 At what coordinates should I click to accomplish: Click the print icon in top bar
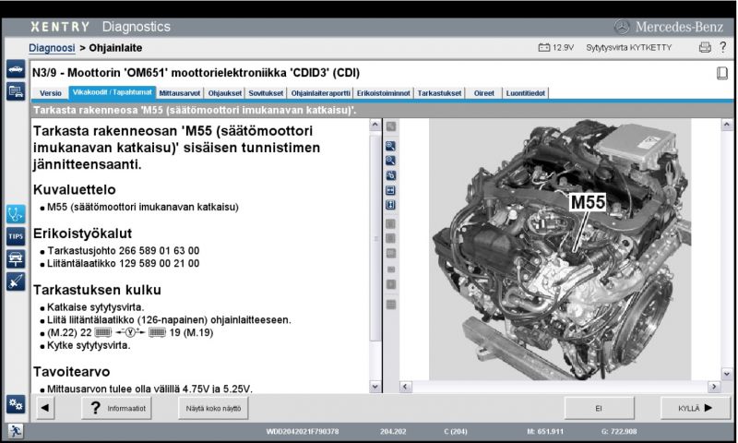point(705,47)
